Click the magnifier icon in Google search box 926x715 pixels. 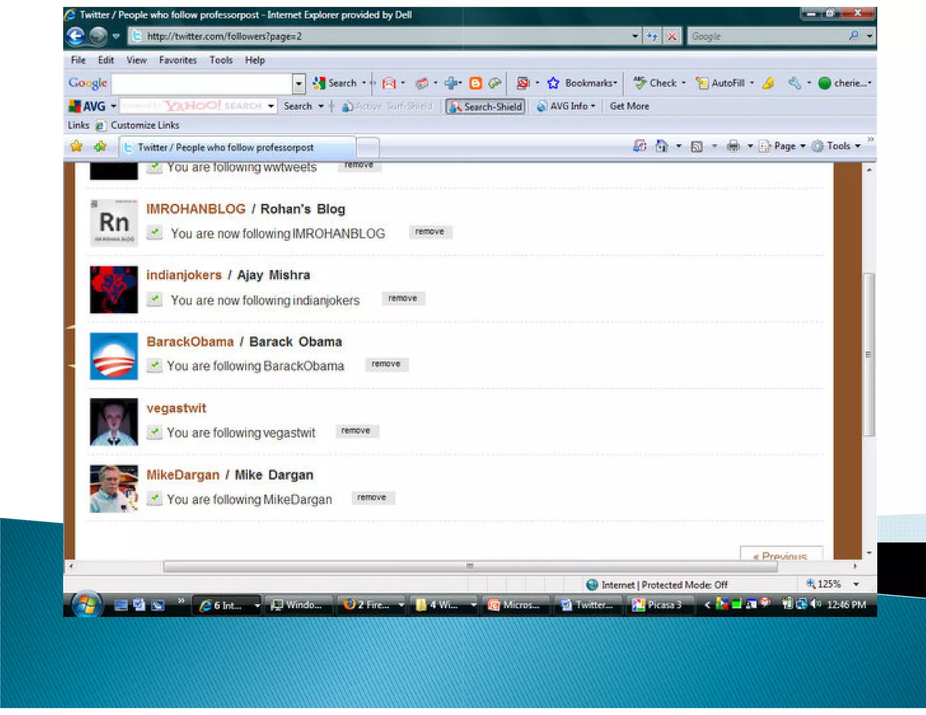pyautogui.click(x=854, y=36)
